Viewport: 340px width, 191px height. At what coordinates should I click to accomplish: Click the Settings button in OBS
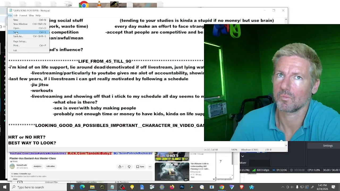point(328,146)
